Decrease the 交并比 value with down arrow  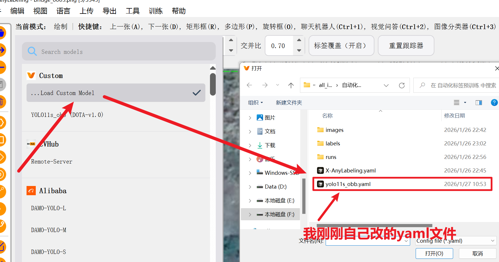299,50
